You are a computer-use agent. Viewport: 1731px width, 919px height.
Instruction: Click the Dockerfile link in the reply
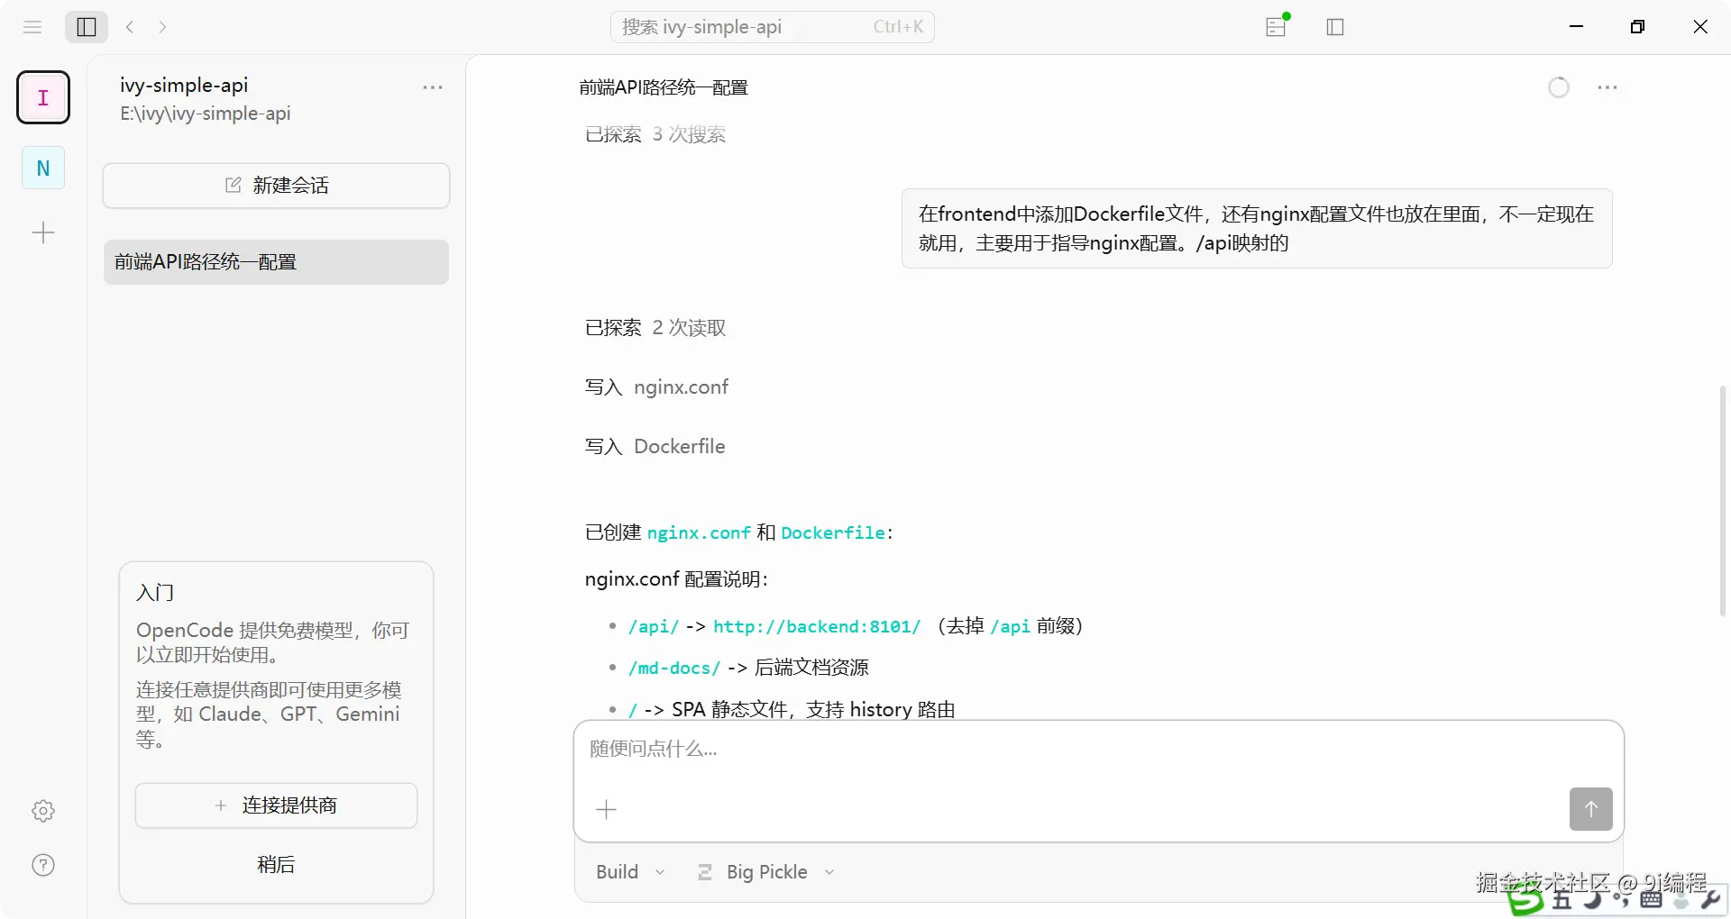[x=833, y=532]
